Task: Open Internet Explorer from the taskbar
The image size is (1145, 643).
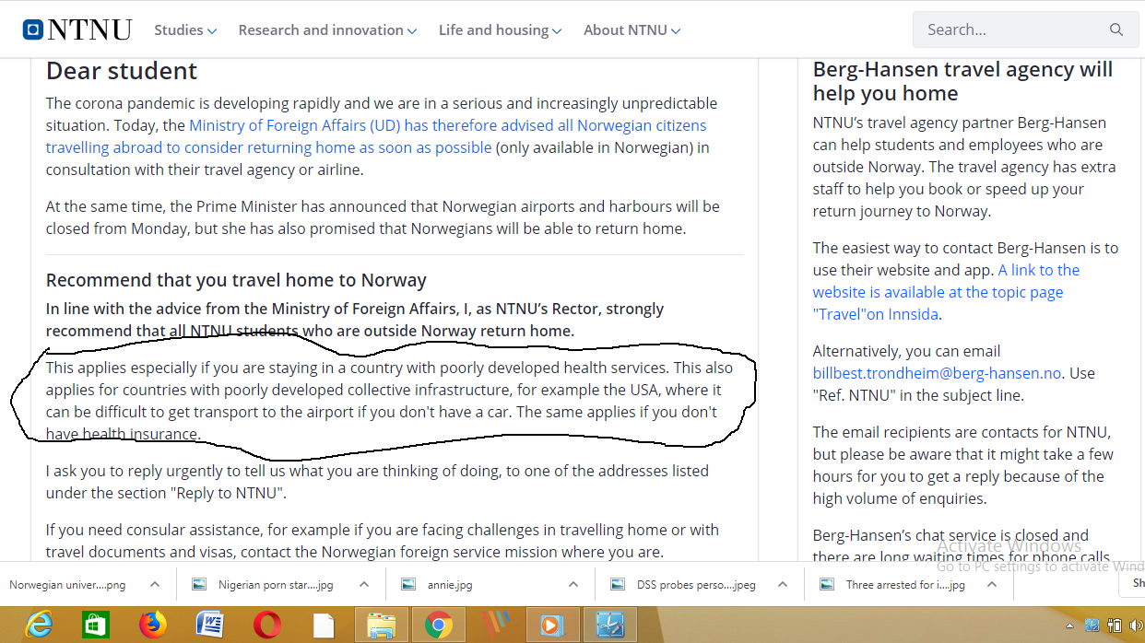Action: 39,625
